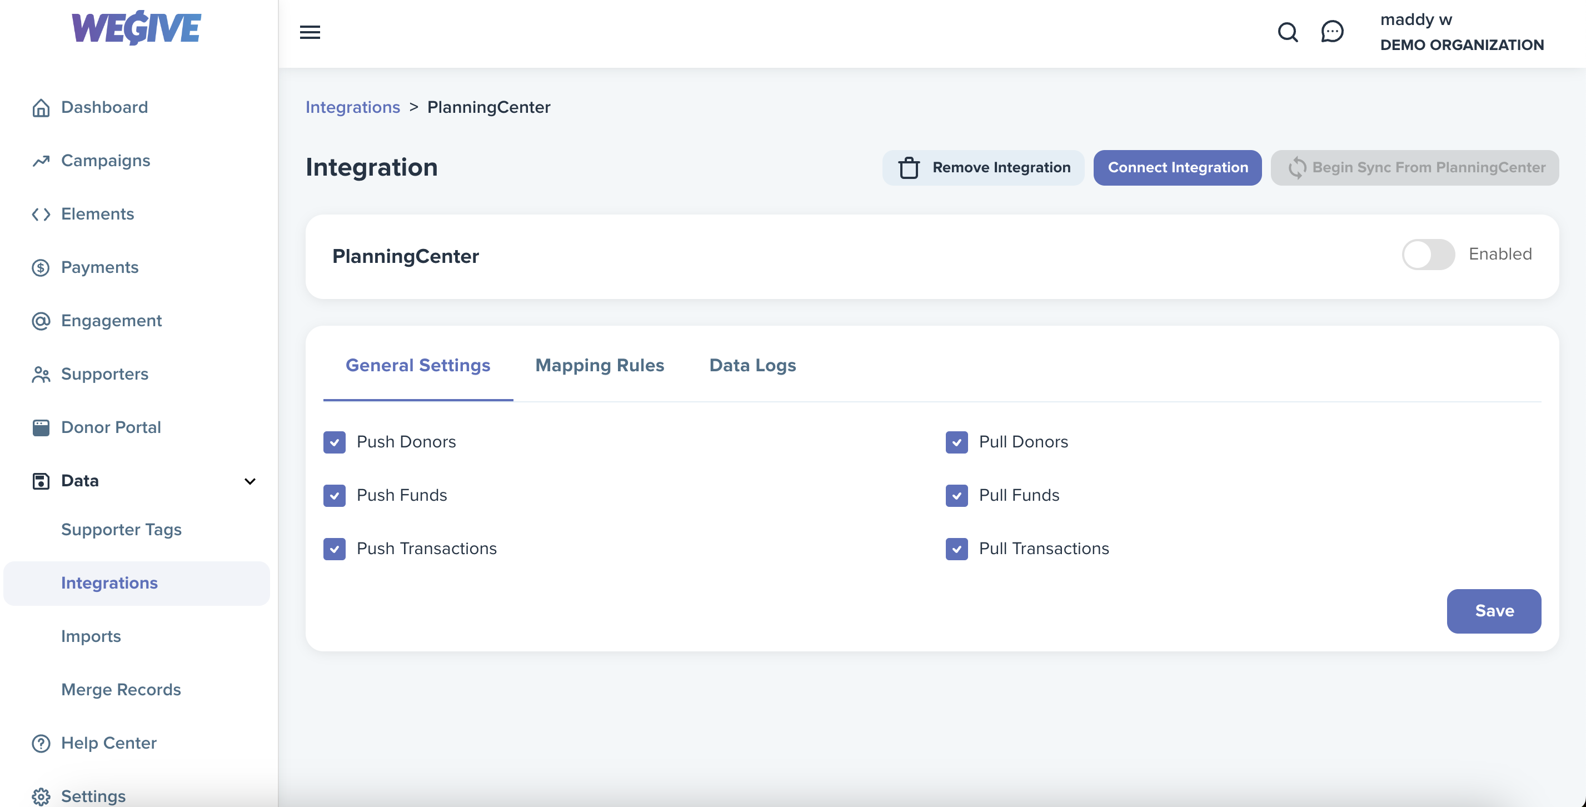The height and width of the screenshot is (807, 1586).
Task: Open the Elements section
Action: point(98,214)
